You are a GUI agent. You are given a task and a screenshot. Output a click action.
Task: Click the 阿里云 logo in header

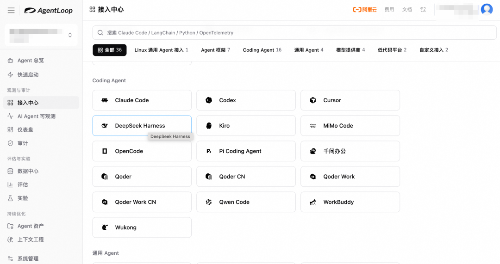click(365, 10)
